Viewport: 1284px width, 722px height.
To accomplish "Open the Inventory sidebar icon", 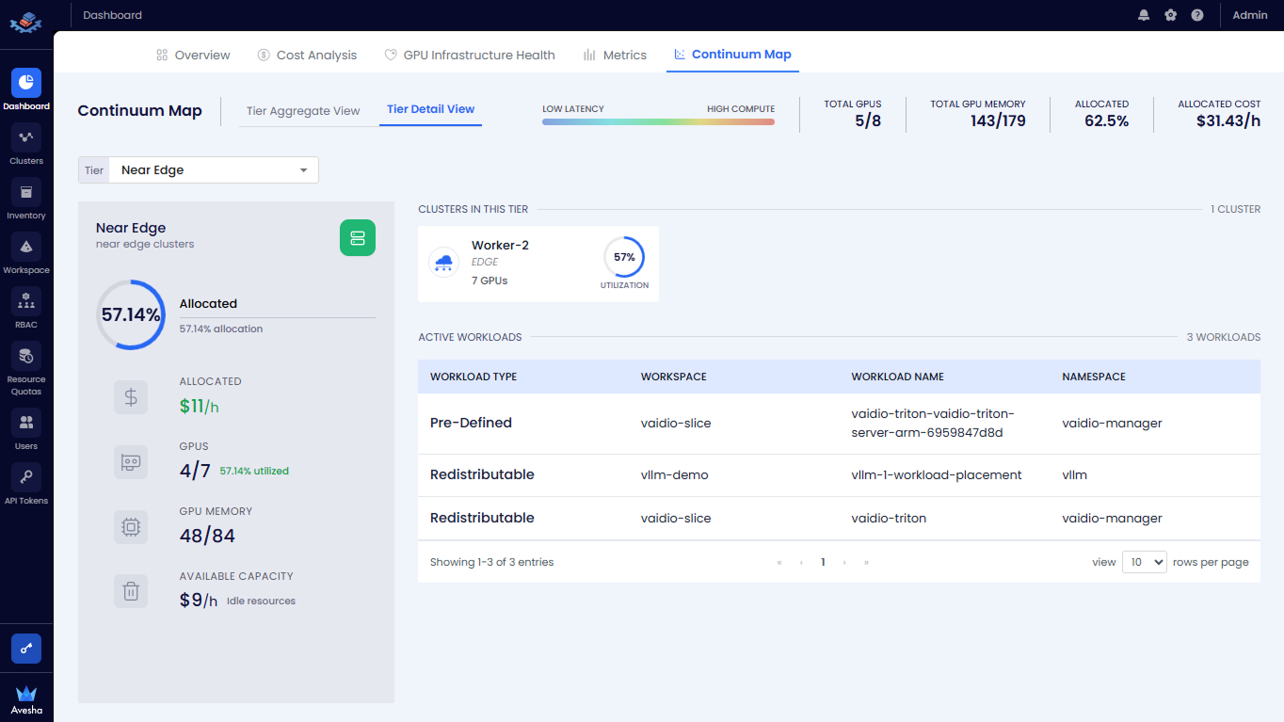I will click(26, 193).
